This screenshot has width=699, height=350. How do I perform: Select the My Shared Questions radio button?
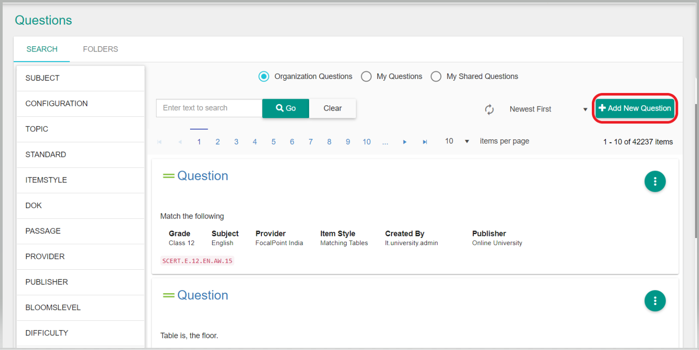[x=436, y=77]
